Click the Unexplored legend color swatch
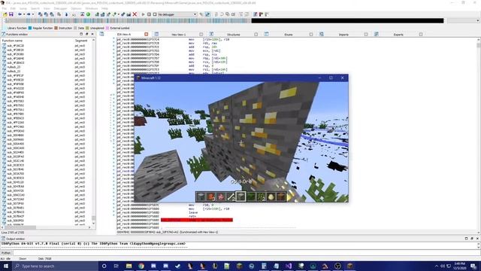The image size is (481, 271). click(x=87, y=28)
